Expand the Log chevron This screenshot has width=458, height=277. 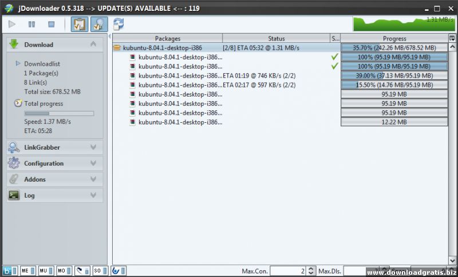pyautogui.click(x=93, y=195)
